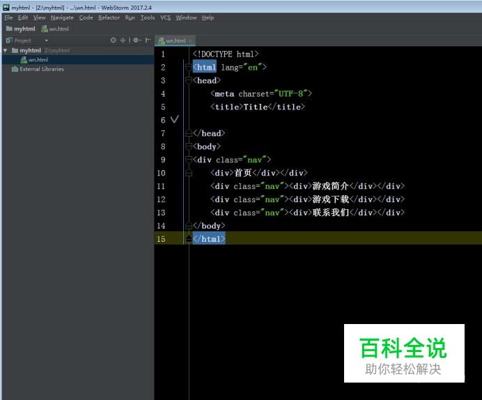This screenshot has width=482, height=400.
Task: Click the collapse all icon in Project panel
Action: [x=123, y=40]
